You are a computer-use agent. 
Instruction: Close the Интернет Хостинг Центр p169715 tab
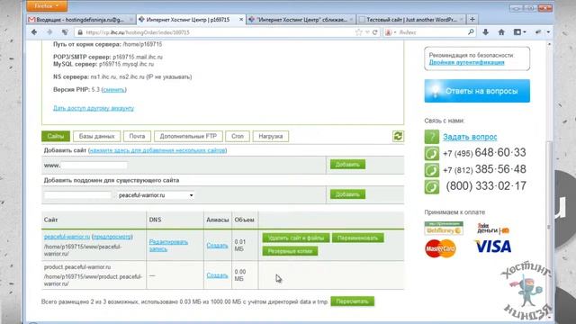pyautogui.click(x=241, y=20)
